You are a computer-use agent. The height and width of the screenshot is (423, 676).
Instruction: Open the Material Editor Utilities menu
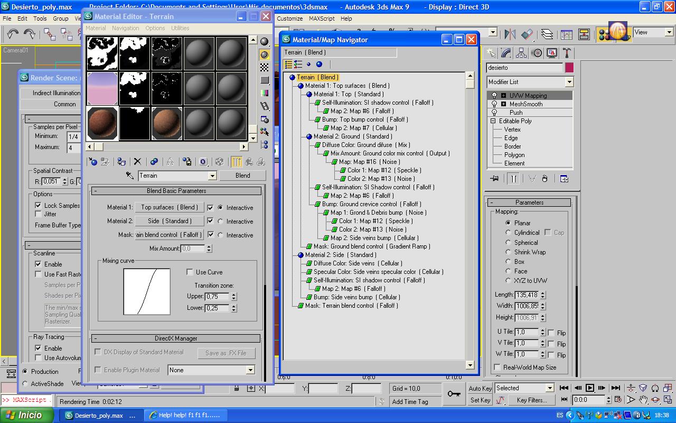pyautogui.click(x=180, y=28)
